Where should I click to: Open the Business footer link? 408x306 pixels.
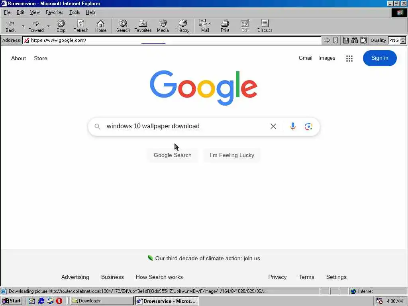[x=112, y=277]
